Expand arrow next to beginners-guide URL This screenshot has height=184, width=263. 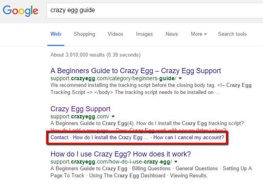tap(180, 78)
